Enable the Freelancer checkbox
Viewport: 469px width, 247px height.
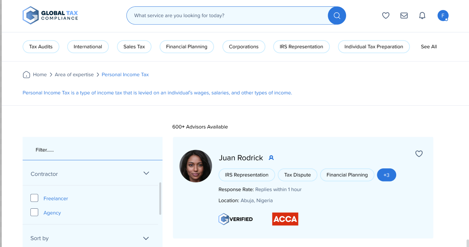pyautogui.click(x=34, y=198)
